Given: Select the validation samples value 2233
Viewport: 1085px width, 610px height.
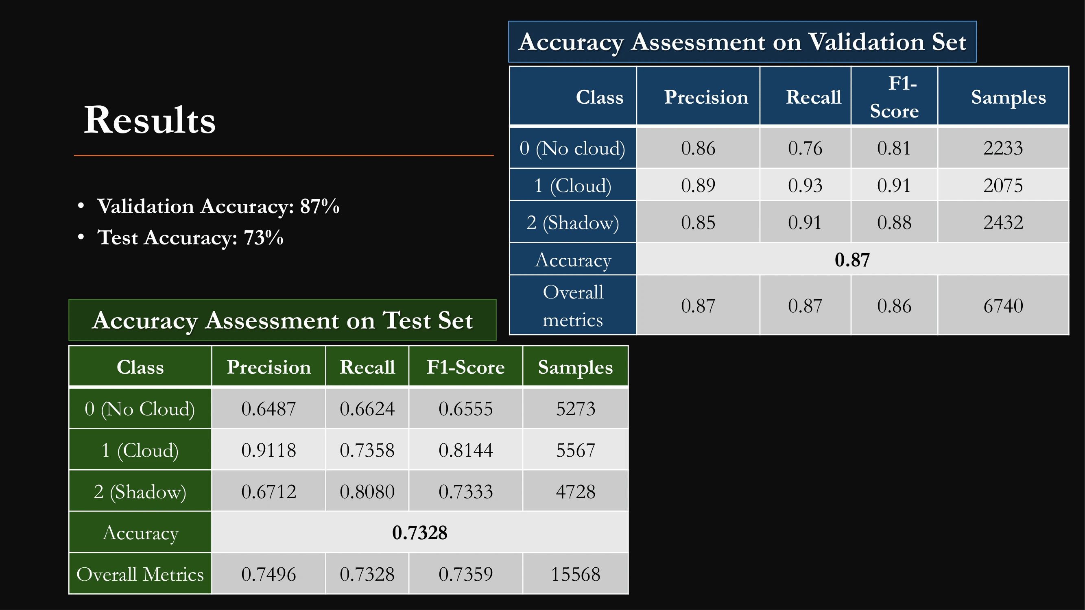Looking at the screenshot, I should (1003, 148).
